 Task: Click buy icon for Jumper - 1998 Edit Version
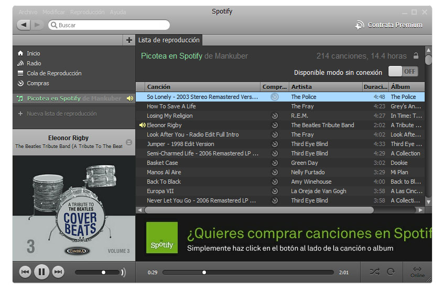point(275,144)
